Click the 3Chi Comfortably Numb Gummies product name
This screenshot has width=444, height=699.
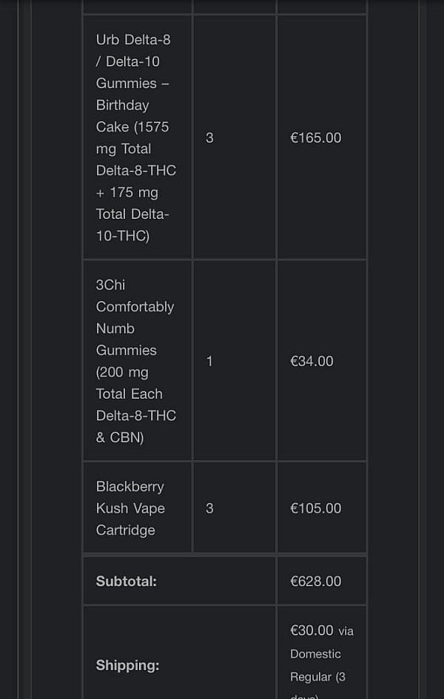[136, 361]
